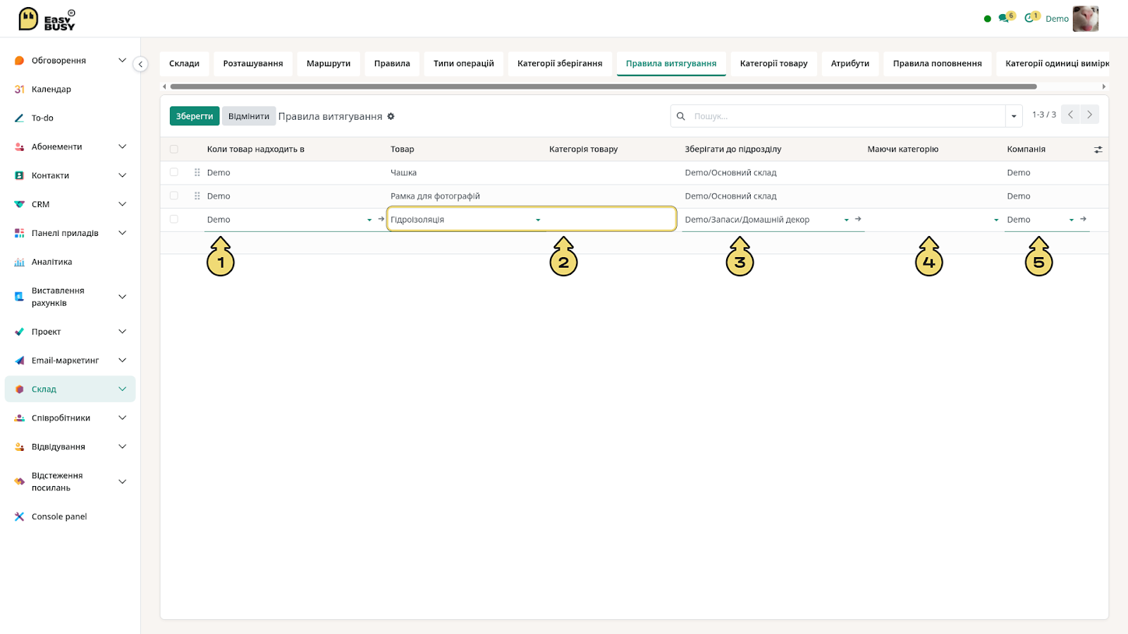Go to next page arrow in pager

[1090, 114]
